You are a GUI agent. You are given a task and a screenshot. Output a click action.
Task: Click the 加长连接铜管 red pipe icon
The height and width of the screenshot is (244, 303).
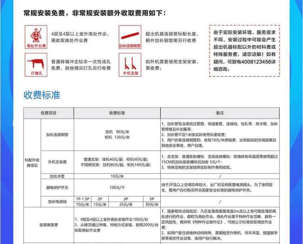coord(130,37)
